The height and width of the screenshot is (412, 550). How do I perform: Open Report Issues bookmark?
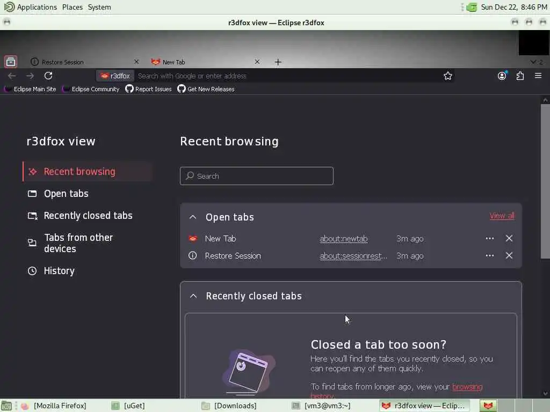click(x=149, y=89)
